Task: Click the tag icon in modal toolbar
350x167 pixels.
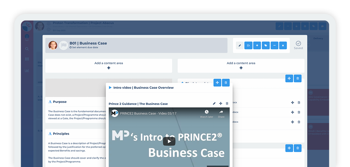Action: tap(266, 45)
